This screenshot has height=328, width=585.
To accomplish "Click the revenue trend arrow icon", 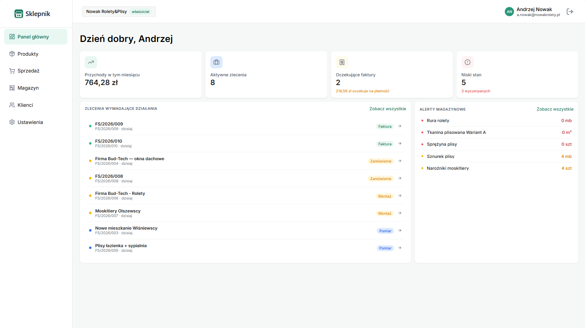I will click(91, 62).
